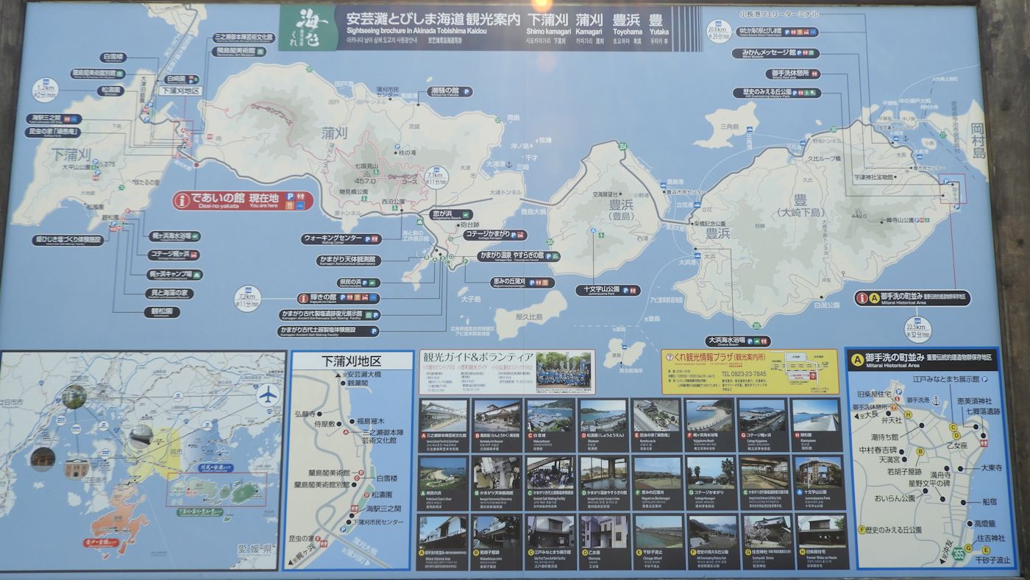Click the Toyohama heading in header
The image size is (1030, 580).
(x=628, y=32)
